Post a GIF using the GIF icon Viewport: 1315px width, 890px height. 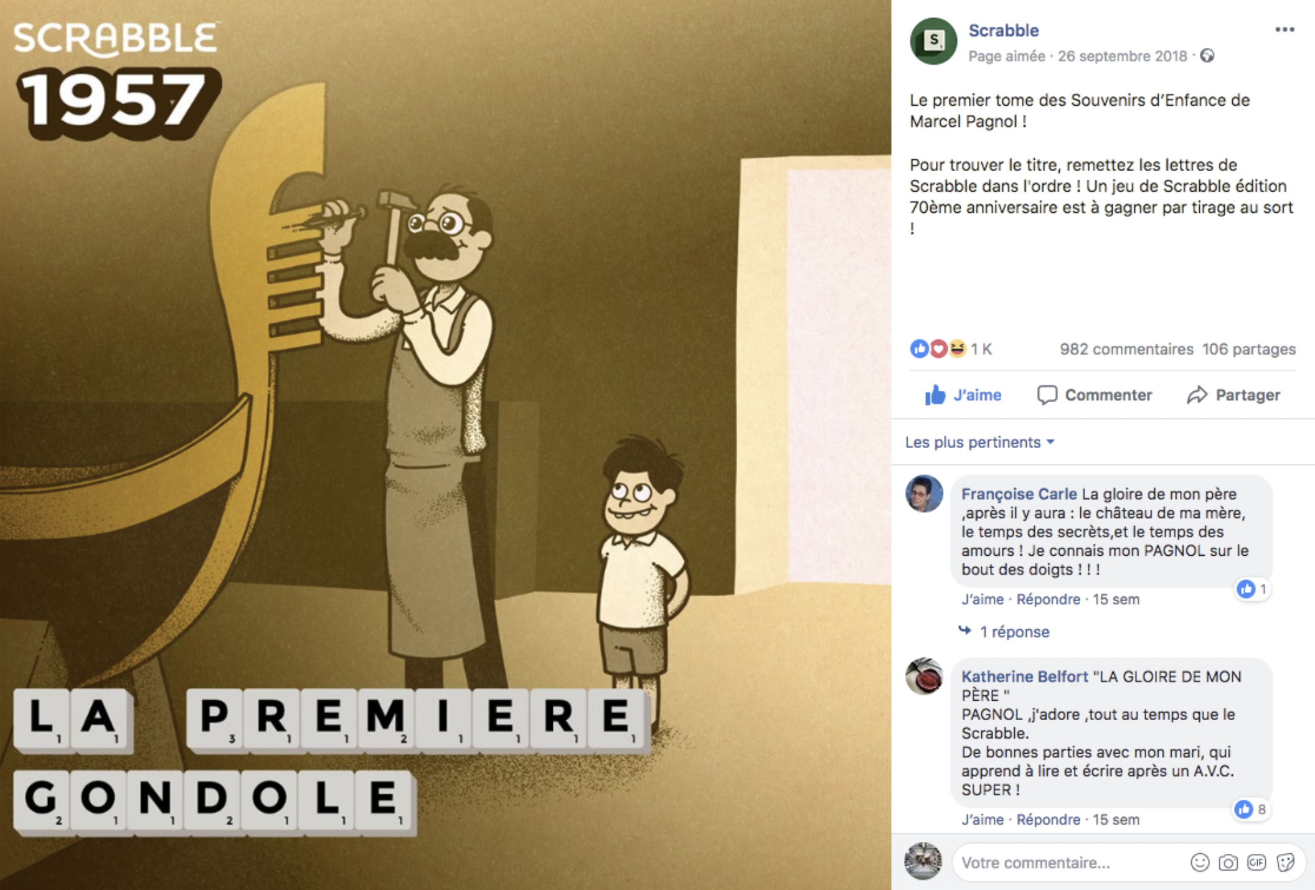(x=1256, y=863)
